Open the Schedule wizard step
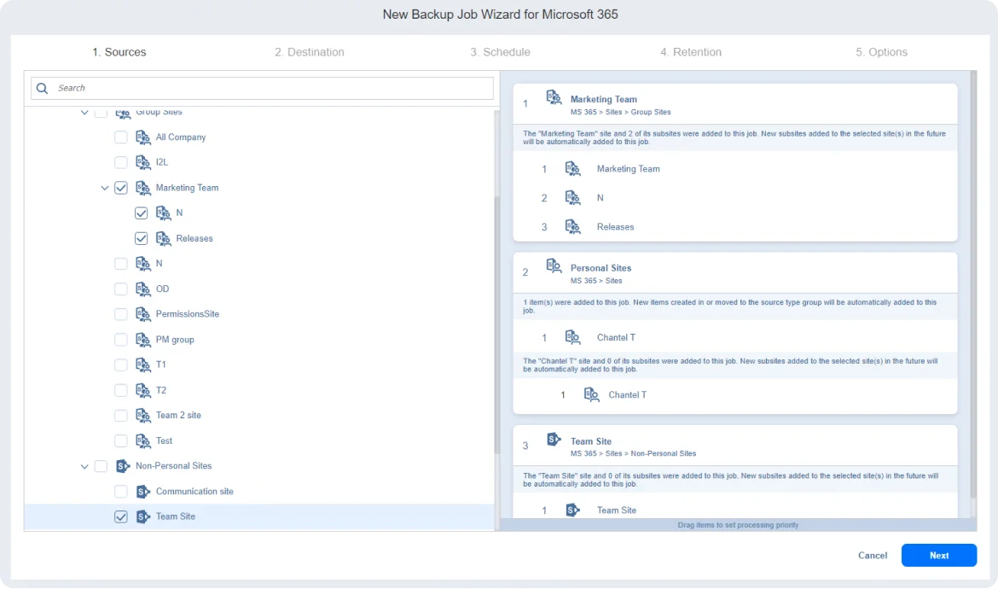 (500, 52)
